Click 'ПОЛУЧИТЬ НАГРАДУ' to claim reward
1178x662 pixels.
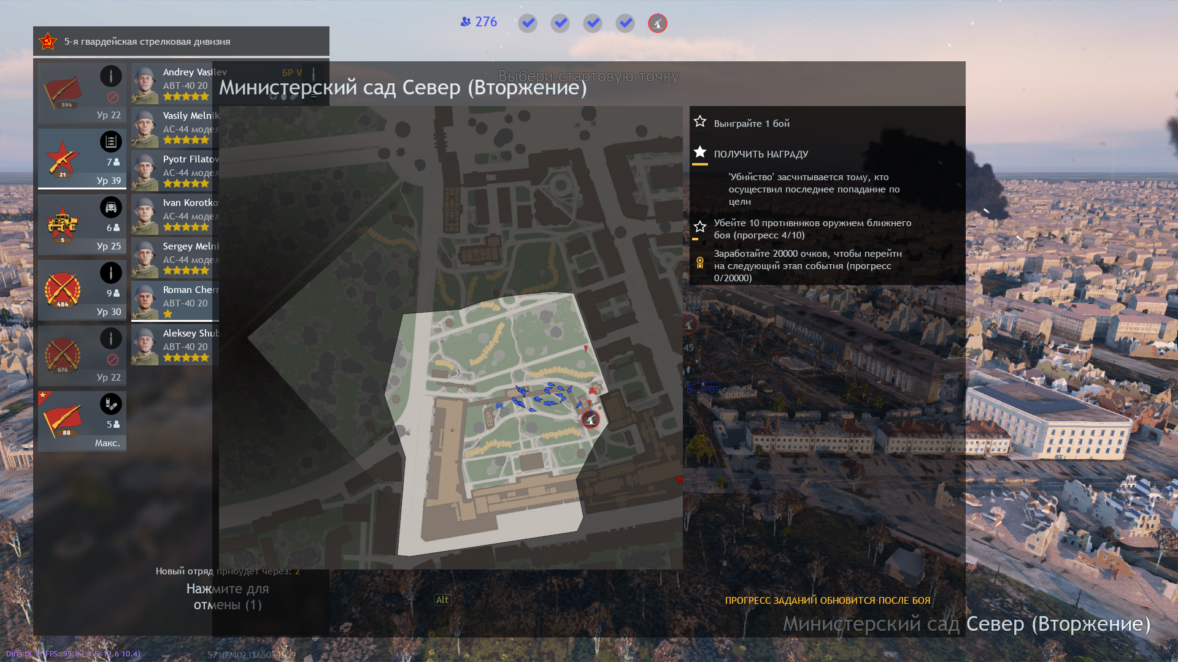coord(760,154)
